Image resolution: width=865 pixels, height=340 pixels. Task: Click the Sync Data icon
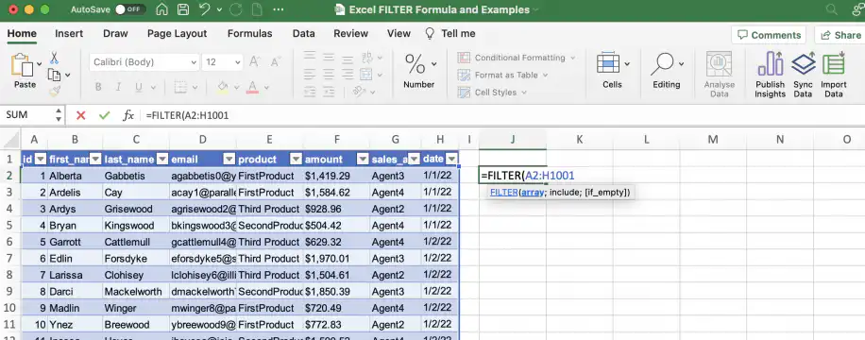pos(804,63)
